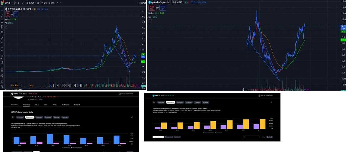
Task: Select the trend line drawing tool
Action: click(x=2, y=16)
